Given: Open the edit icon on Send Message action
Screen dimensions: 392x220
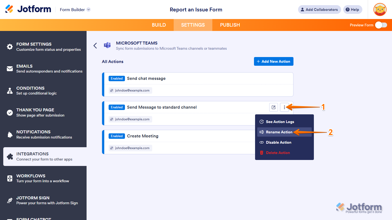Looking at the screenshot, I should 273,107.
